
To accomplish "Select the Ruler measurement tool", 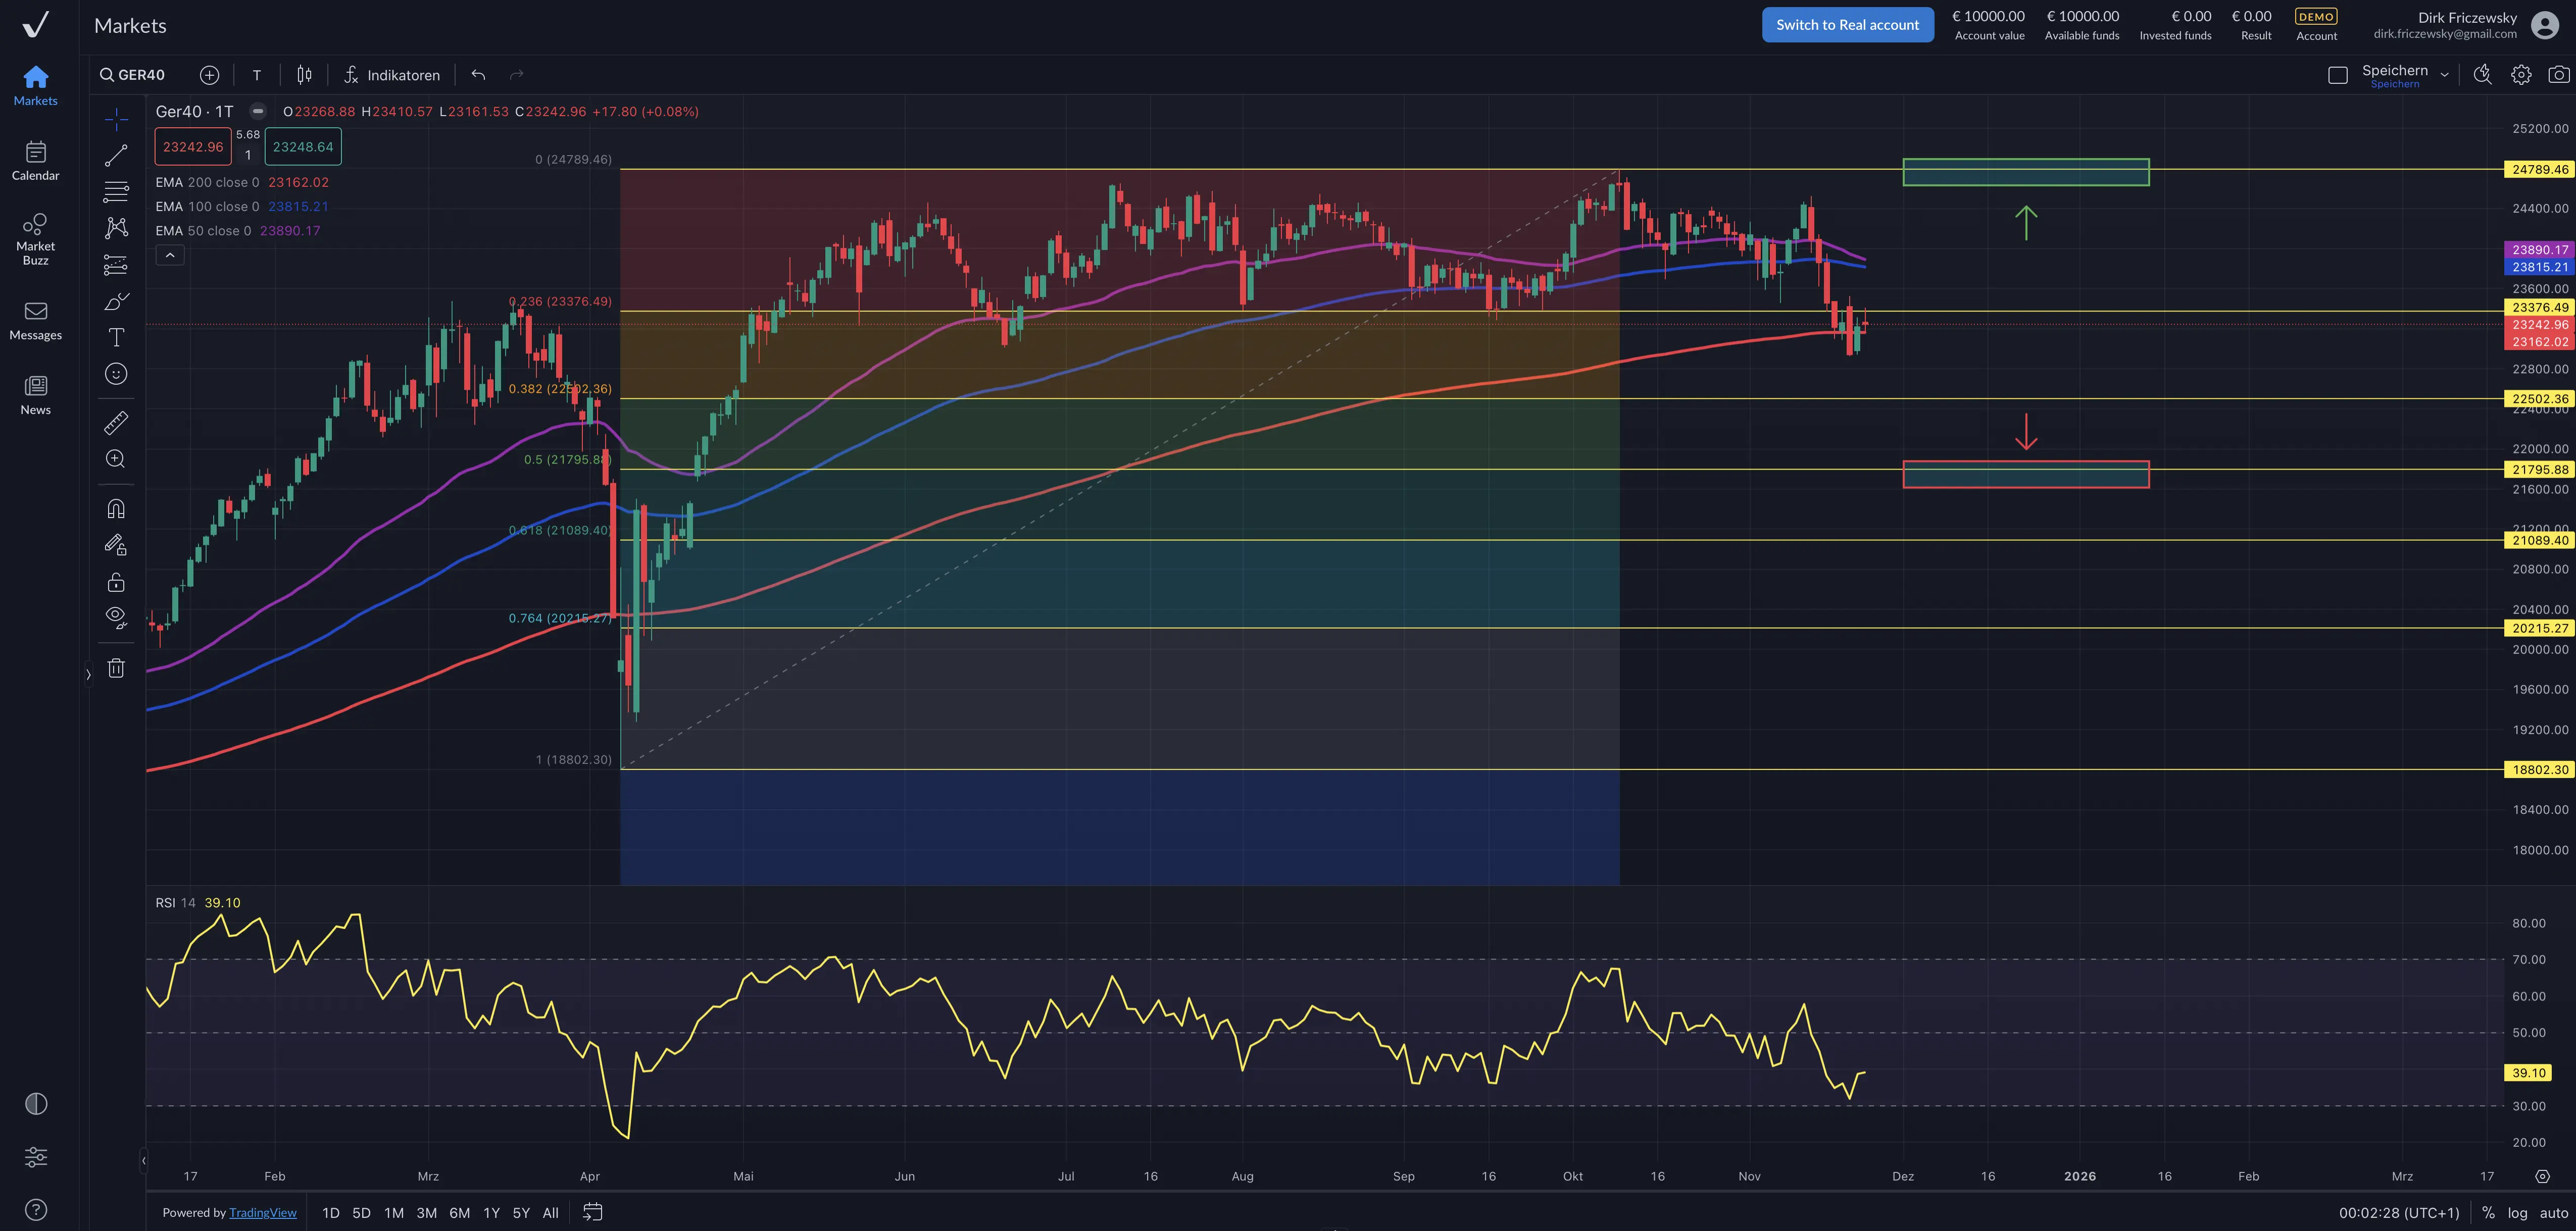I will coord(116,422).
